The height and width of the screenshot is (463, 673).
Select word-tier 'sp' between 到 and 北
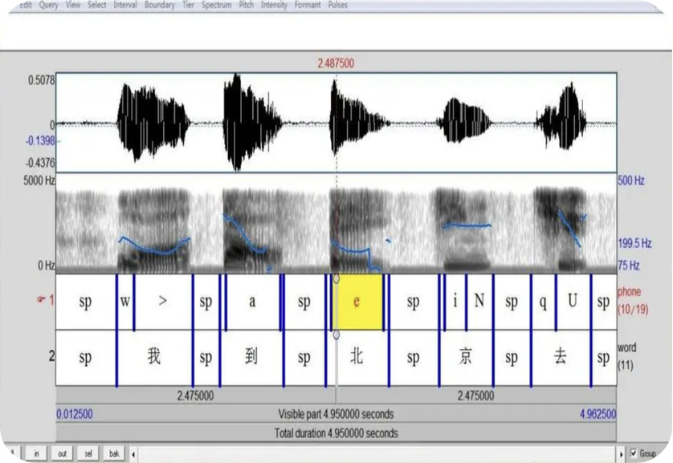click(304, 357)
